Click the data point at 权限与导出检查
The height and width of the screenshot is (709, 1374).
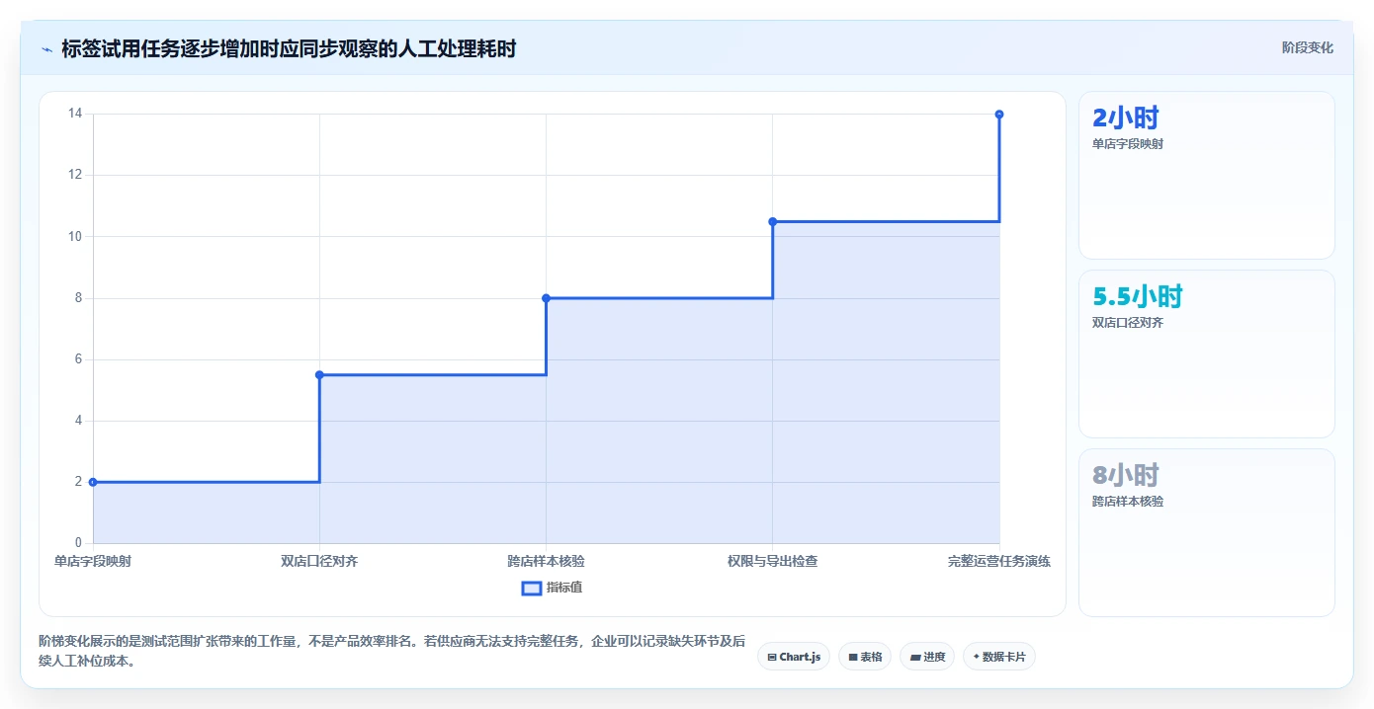pos(773,221)
